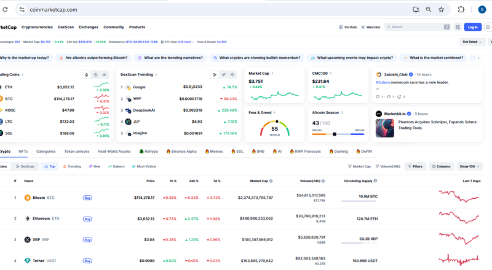This screenshot has width=492, height=270.
Task: Select the Top listing filter
Action: (x=50, y=167)
